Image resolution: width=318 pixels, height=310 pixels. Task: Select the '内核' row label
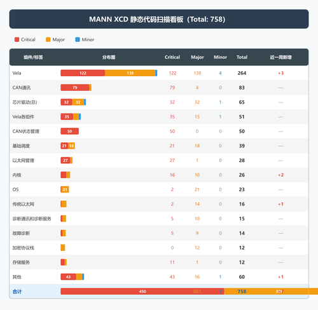pos(17,175)
